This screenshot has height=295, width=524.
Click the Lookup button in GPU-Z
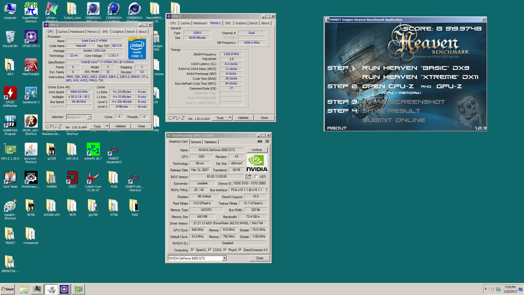[x=257, y=150]
